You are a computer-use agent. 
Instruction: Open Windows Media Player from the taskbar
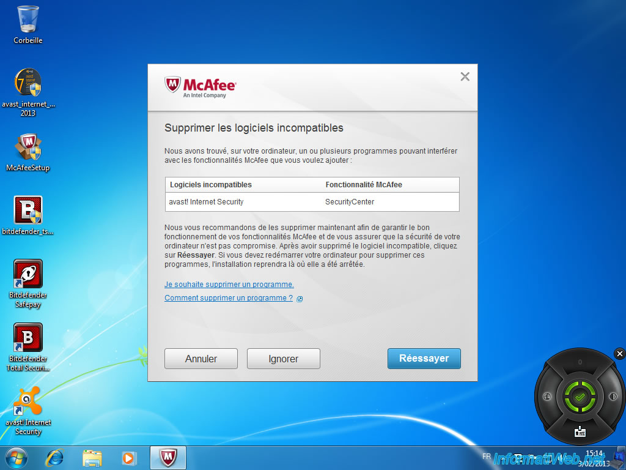[129, 458]
